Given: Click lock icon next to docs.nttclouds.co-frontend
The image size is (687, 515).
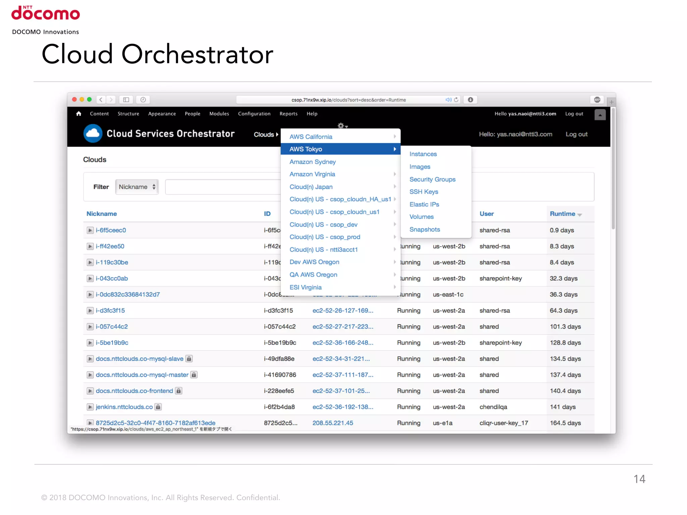Looking at the screenshot, I should (179, 391).
